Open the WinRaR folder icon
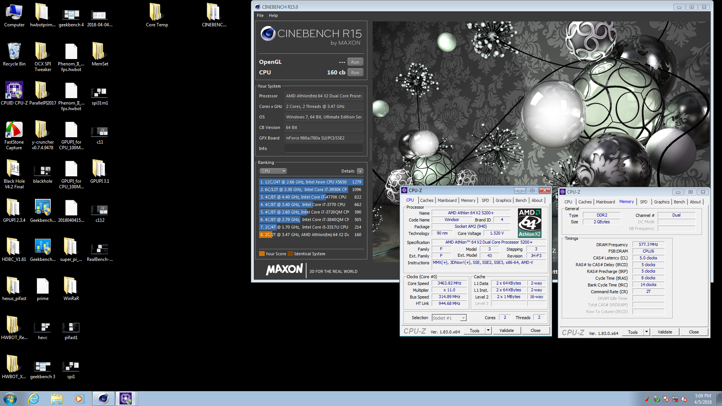The height and width of the screenshot is (406, 722). coord(71,289)
